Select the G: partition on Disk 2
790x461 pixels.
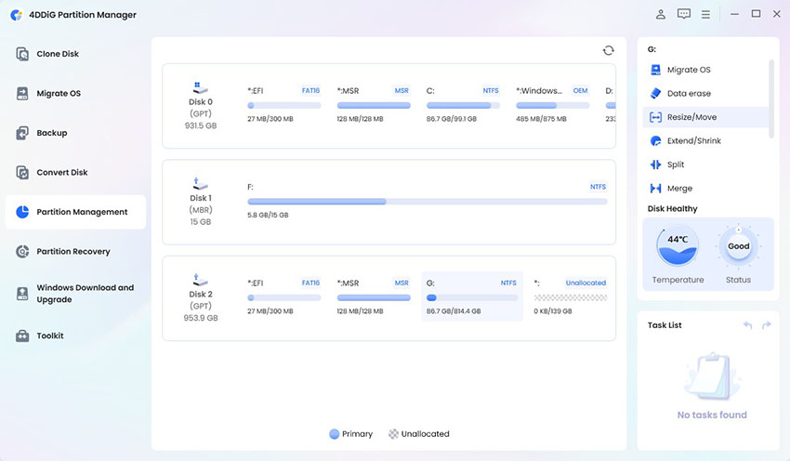tap(472, 297)
